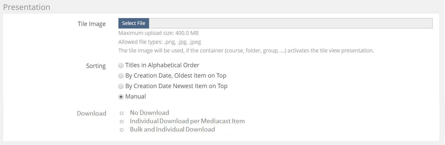The width and height of the screenshot is (445, 145).
Task: Click the Download field label
Action: 91,113
